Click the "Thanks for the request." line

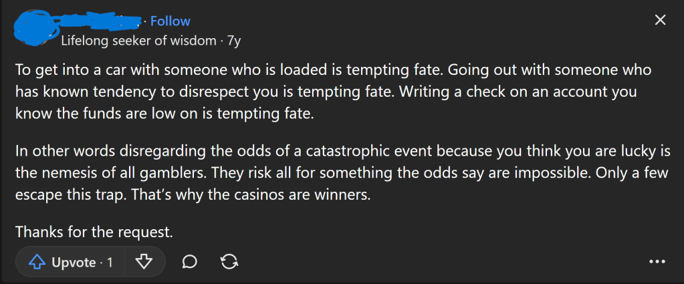(x=94, y=233)
